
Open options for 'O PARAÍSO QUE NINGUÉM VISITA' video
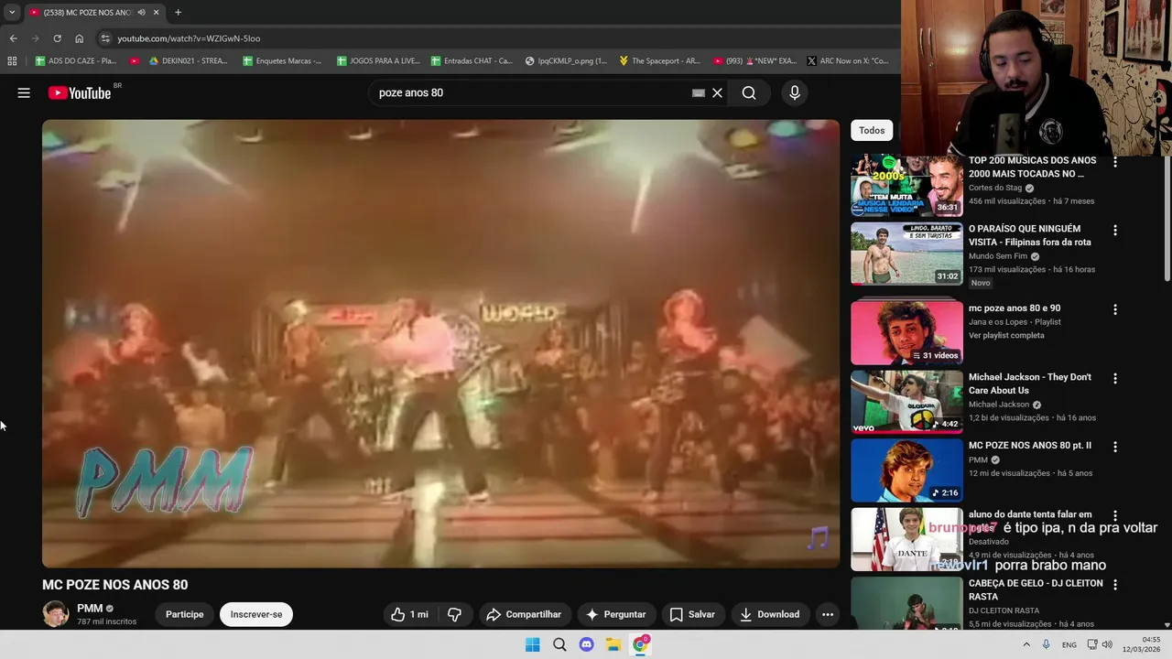(x=1115, y=231)
